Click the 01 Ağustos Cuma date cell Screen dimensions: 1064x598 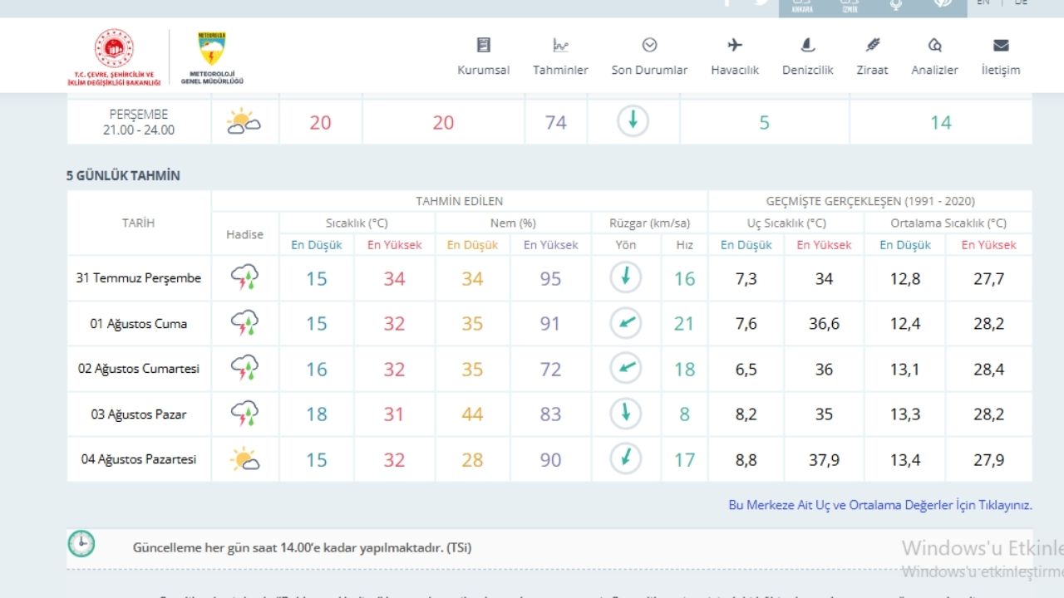point(139,324)
